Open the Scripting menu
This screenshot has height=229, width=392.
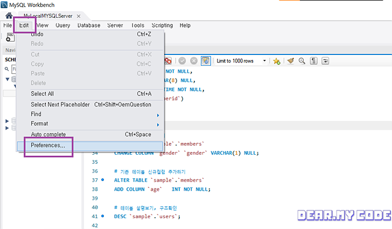coord(162,25)
